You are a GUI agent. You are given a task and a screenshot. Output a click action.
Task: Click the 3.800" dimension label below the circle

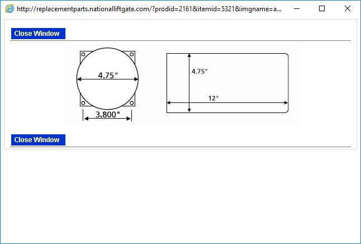(x=108, y=115)
